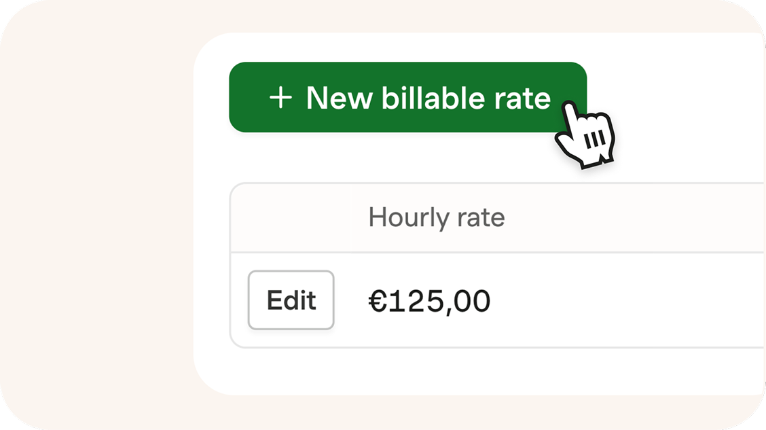
Task: Add a rate via the plus symbol
Action: pyautogui.click(x=280, y=98)
